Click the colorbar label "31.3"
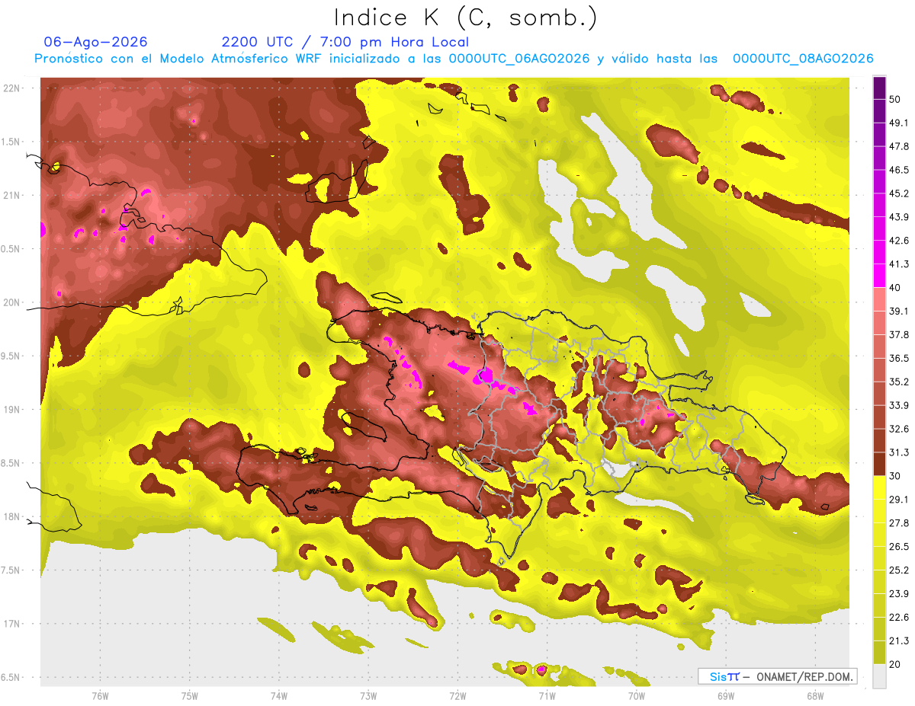The height and width of the screenshot is (706, 915). 899,452
